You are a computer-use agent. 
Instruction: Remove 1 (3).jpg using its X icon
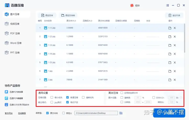175,45
